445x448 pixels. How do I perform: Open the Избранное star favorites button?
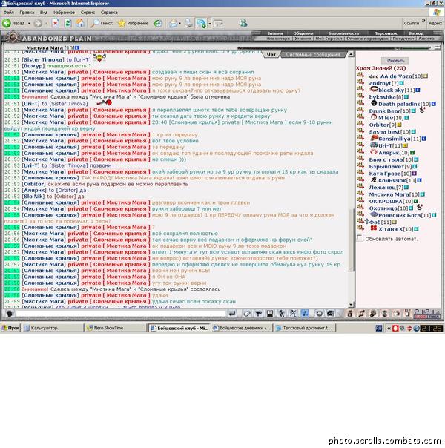(133, 23)
